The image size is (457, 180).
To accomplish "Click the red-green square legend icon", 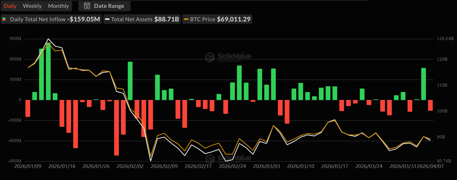I will tap(4, 19).
